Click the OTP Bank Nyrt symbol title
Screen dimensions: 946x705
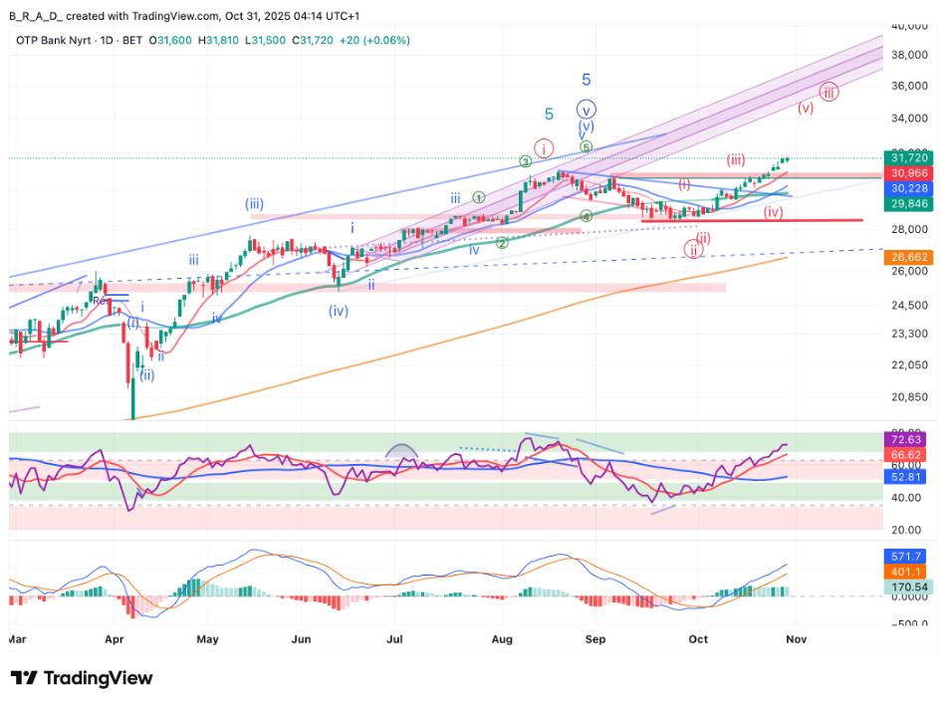pos(61,40)
